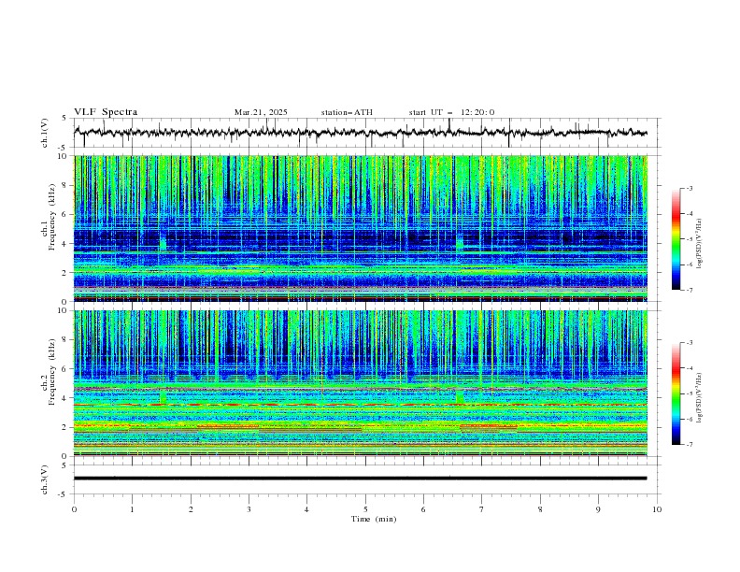
Task: Click the "ch.2 Frequency (kHz)" axis label
Action: click(49, 371)
